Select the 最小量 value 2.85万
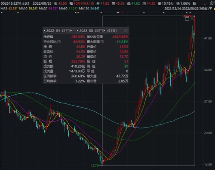This screenshot has width=215, height=170. pos(123,81)
